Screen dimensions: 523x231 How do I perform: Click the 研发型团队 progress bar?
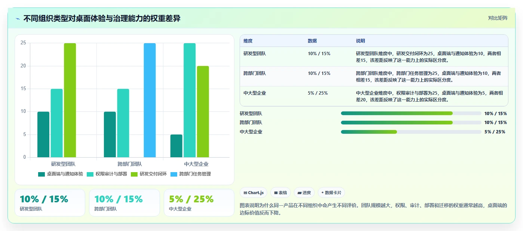(411, 113)
